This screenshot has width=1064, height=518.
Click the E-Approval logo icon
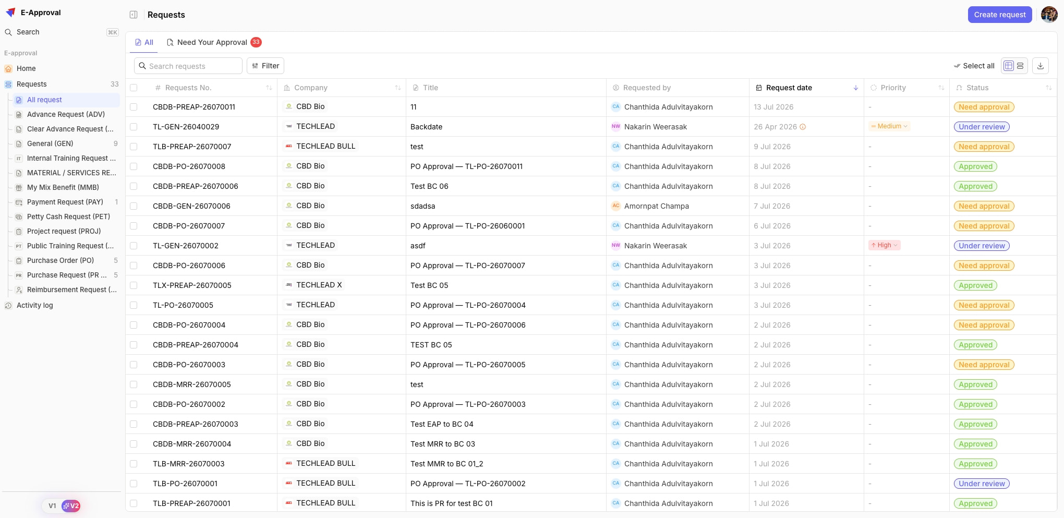point(10,13)
